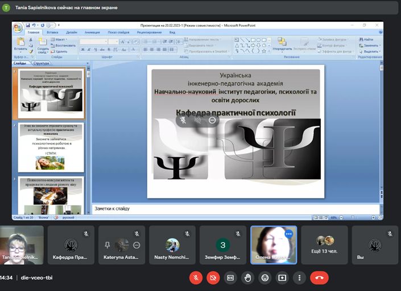Image resolution: width=401 pixels, height=291 pixels.
Task: Click Восстановить in the Slides group
Action: (63, 46)
